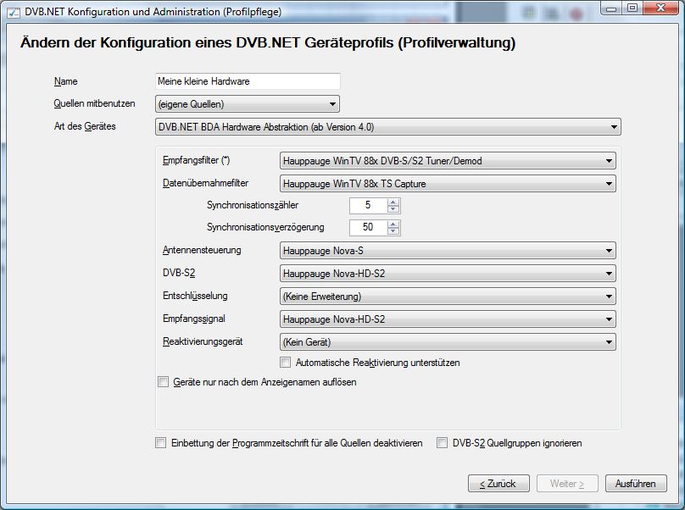Expand the Art des Gerätes dropdown

pos(388,127)
